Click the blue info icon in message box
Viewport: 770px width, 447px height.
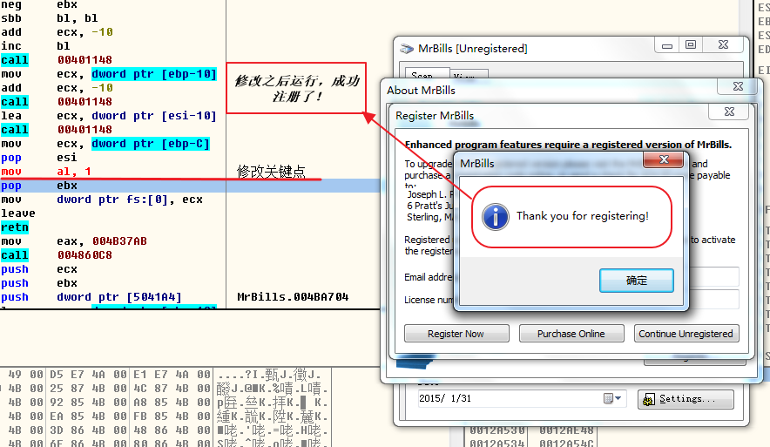(495, 217)
